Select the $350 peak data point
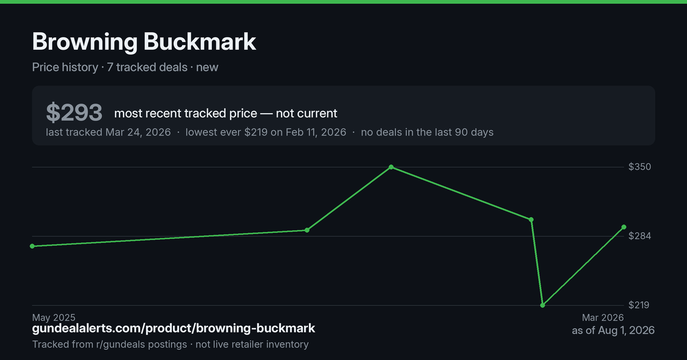 391,167
